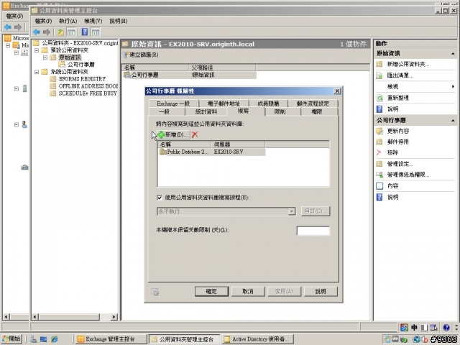The width and height of the screenshot is (460, 345).
Task: Click the 取消 button
Action: click(248, 291)
